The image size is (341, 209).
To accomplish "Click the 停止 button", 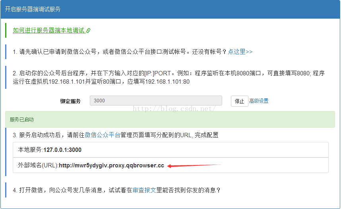I will point(239,101).
